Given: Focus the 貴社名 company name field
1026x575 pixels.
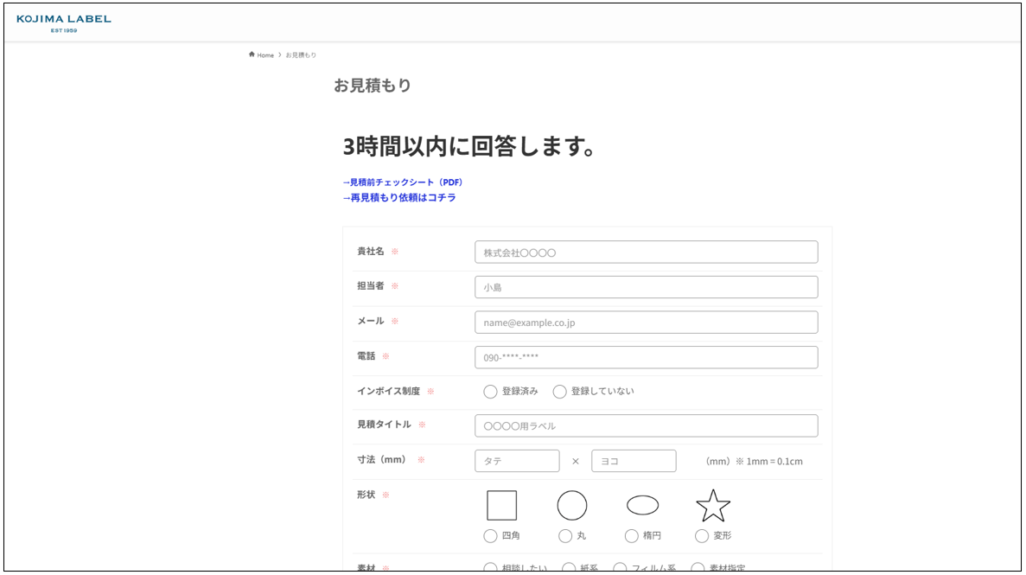Looking at the screenshot, I should coord(646,252).
